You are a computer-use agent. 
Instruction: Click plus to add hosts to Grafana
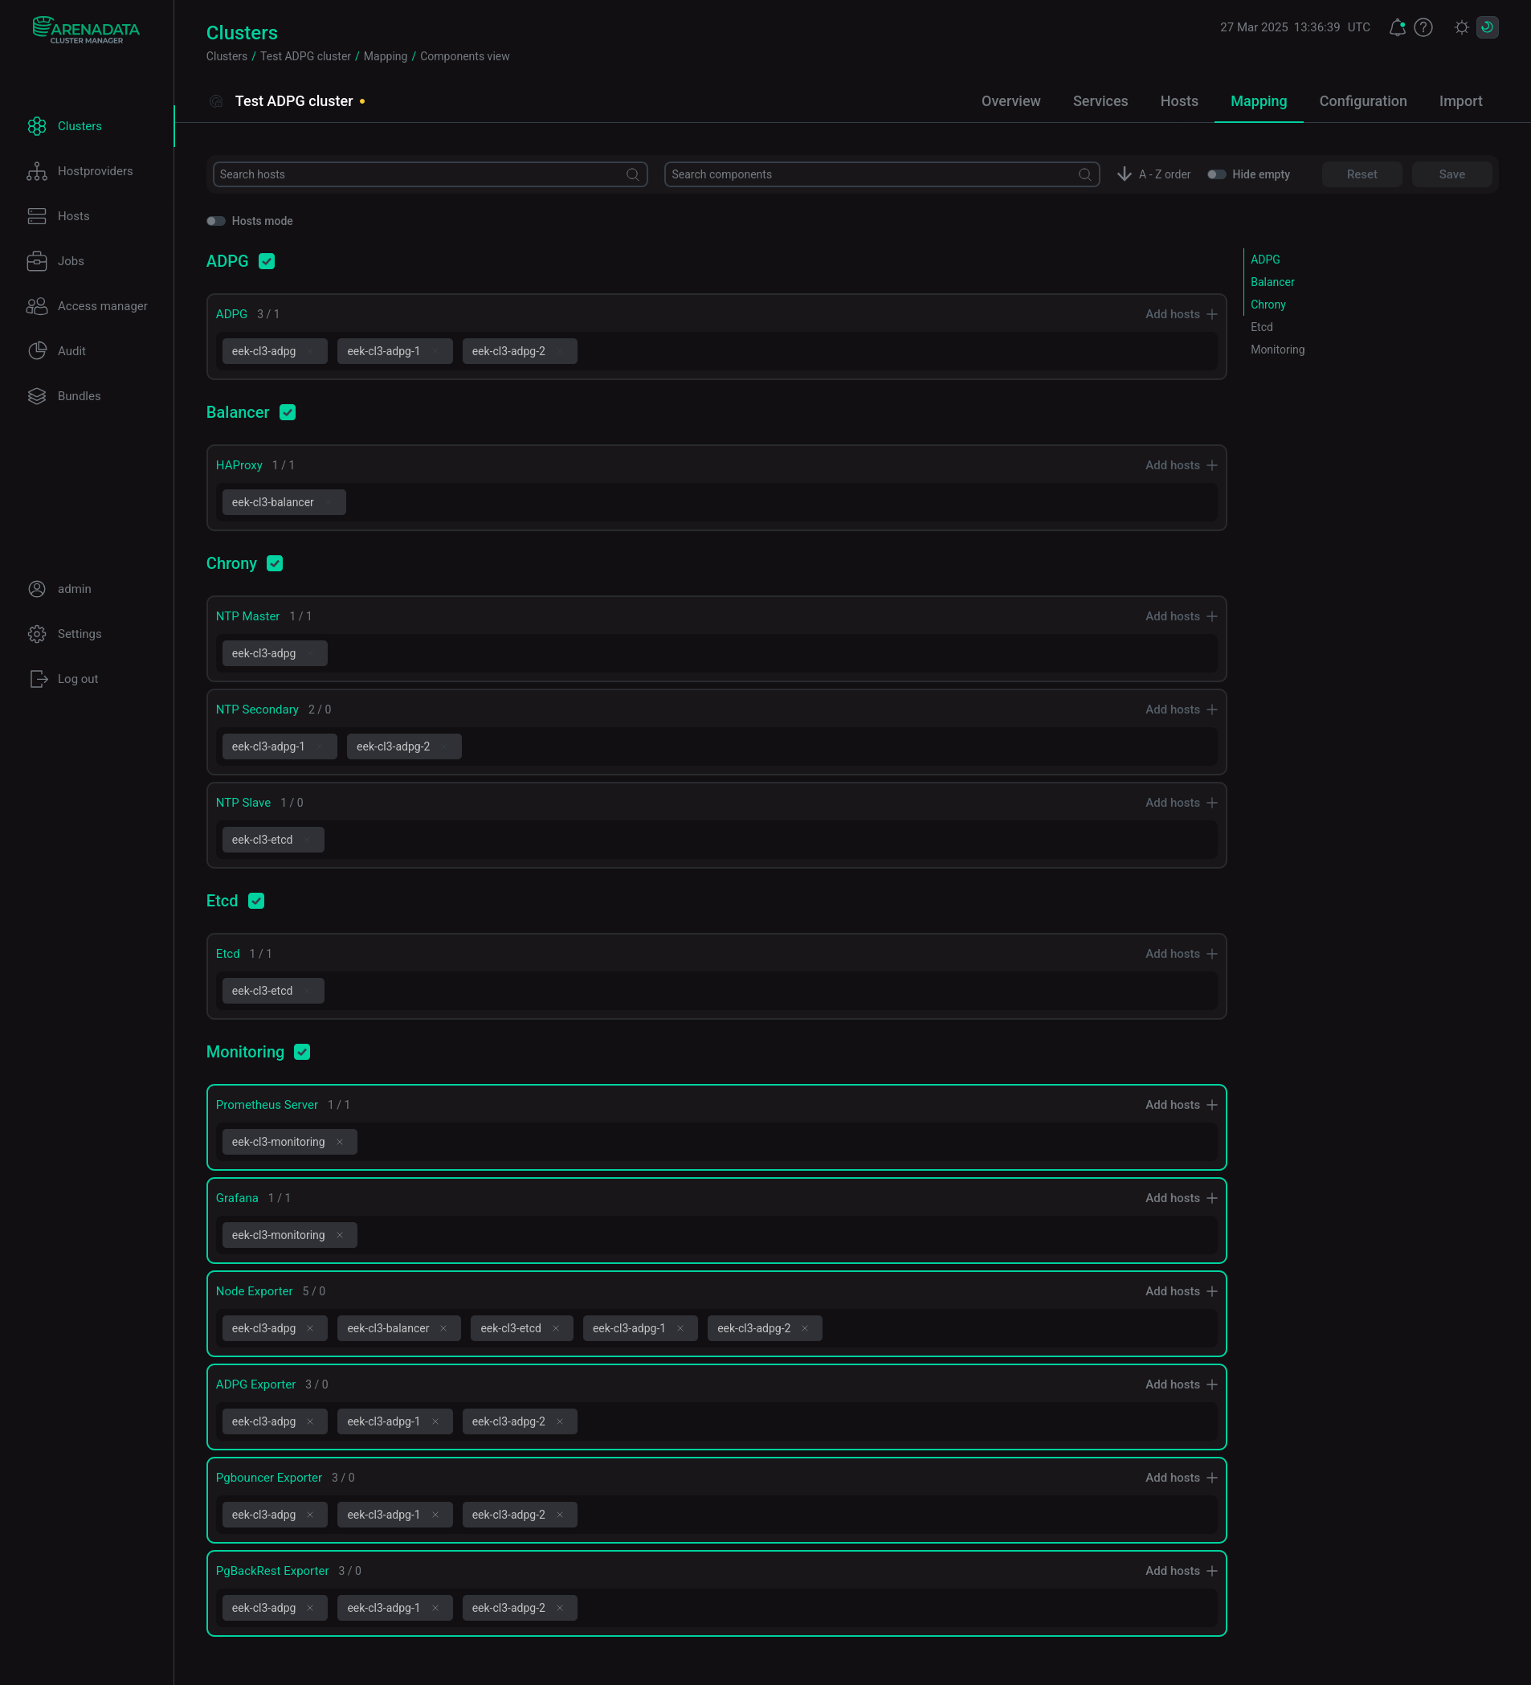point(1212,1198)
